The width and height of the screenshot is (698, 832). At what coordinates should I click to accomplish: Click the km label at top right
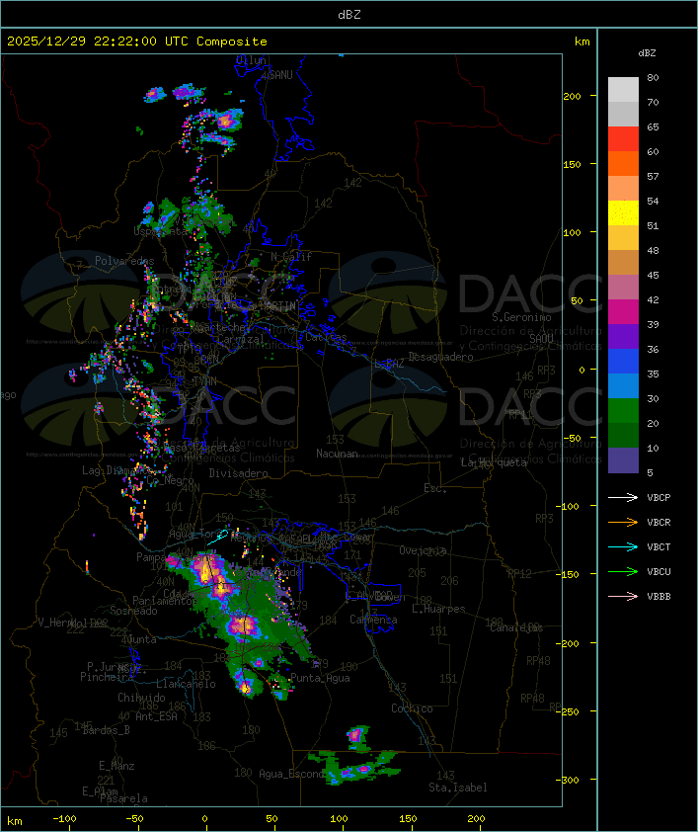[582, 42]
